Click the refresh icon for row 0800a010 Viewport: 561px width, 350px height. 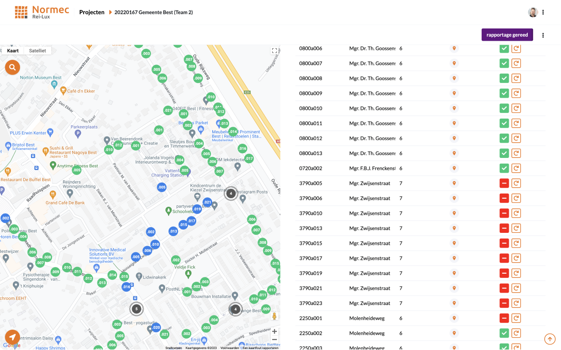tap(516, 108)
